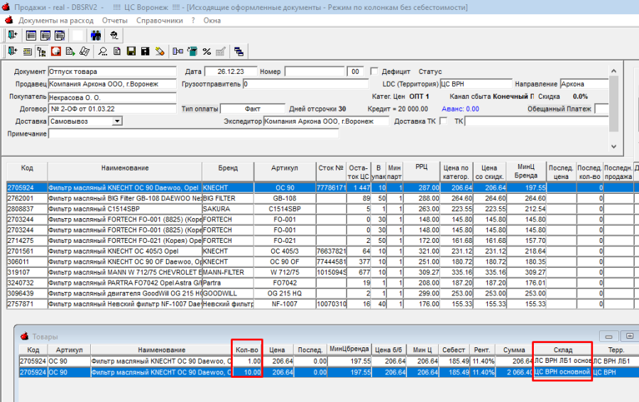Open the Справочники menu
Screen dimensions: 639x402
tap(159, 21)
